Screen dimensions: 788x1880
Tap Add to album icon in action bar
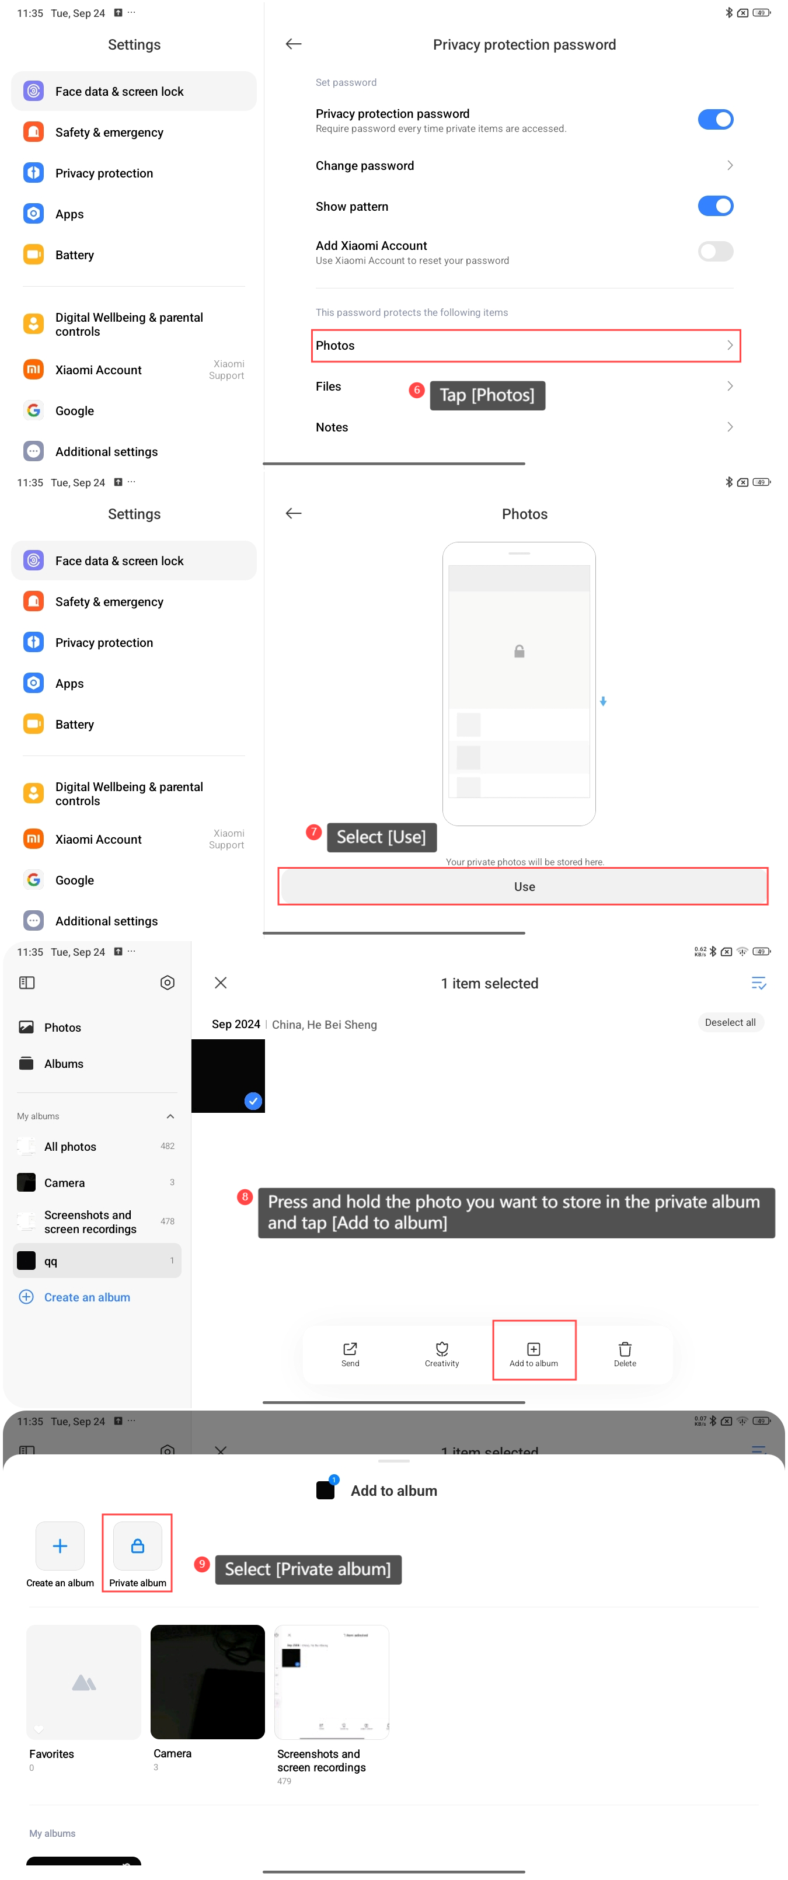[534, 1349]
